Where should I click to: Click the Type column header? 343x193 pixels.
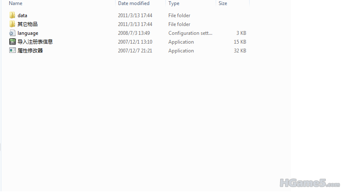174,3
